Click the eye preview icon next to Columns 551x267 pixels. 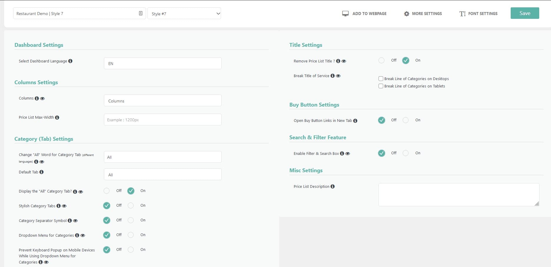tap(42, 99)
